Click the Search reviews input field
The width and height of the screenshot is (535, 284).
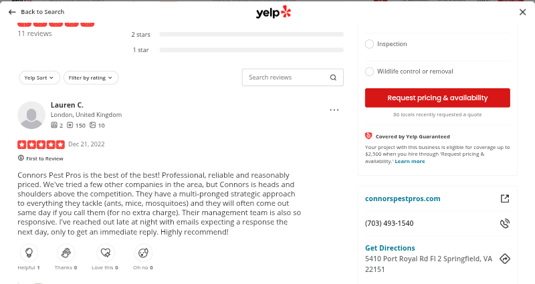[286, 78]
